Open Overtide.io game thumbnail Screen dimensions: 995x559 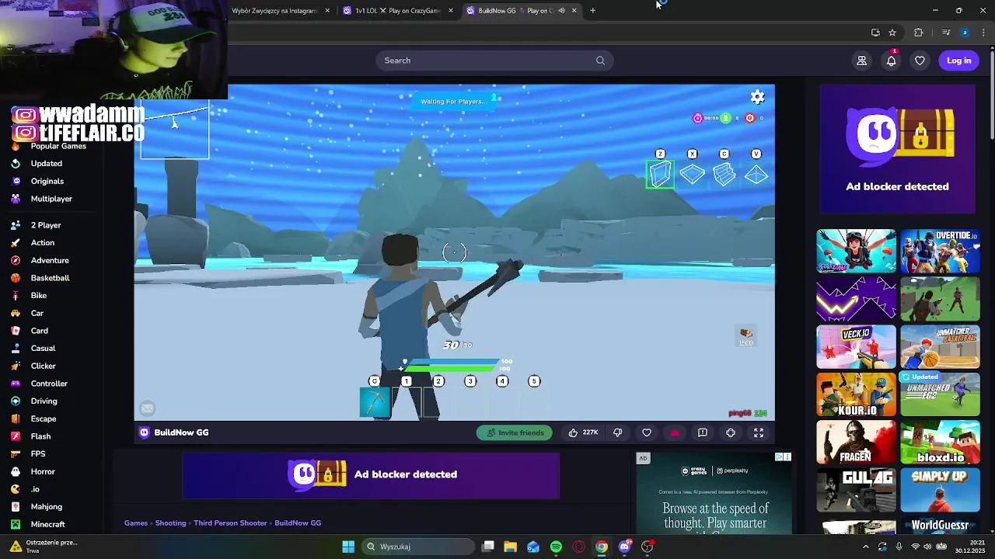[x=940, y=251]
